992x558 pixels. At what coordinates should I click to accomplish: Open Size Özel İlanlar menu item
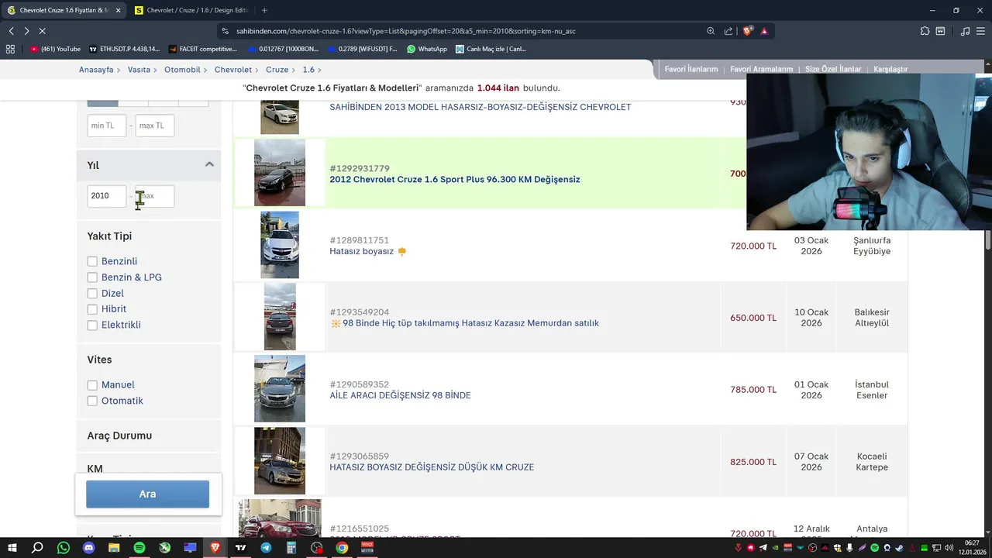(833, 69)
